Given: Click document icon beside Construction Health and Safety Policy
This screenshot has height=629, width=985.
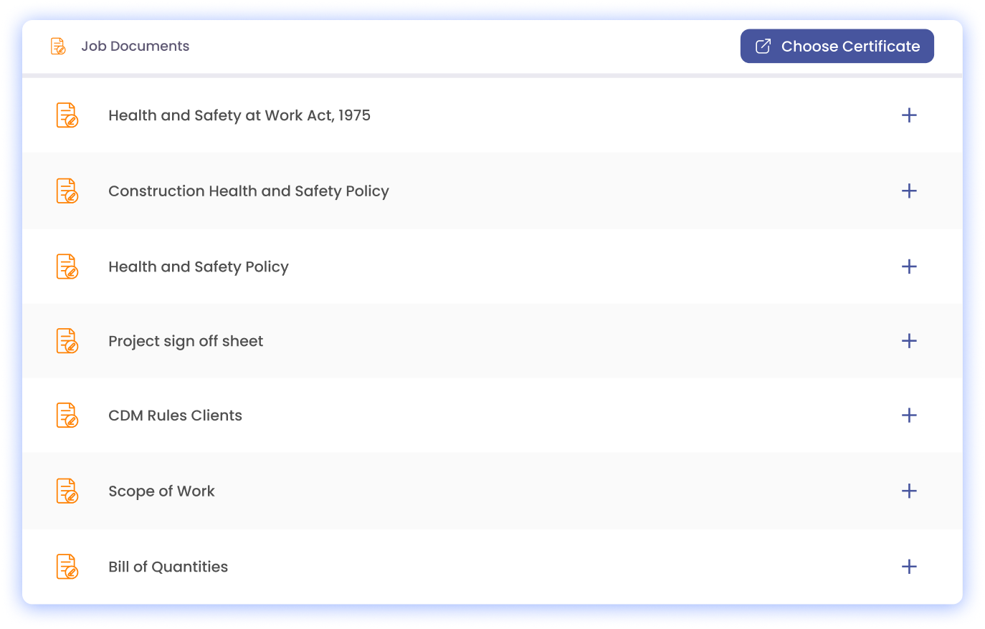Looking at the screenshot, I should [67, 191].
